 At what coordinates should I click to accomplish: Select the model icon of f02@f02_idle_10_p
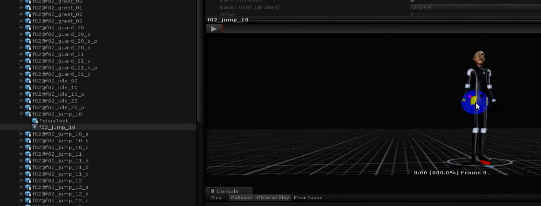tap(28, 94)
